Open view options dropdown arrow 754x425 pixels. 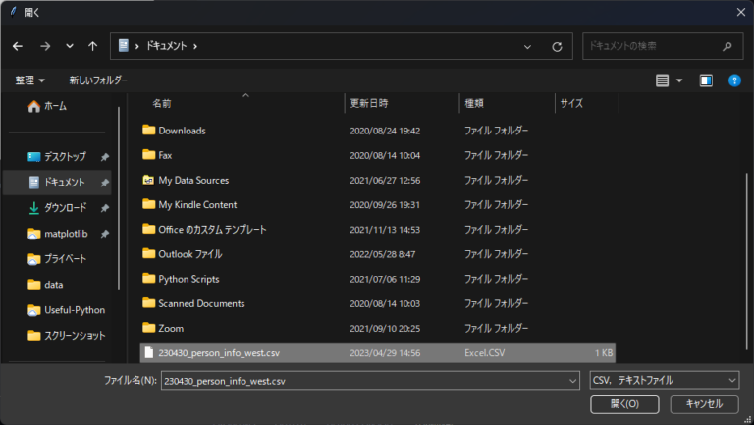point(679,80)
